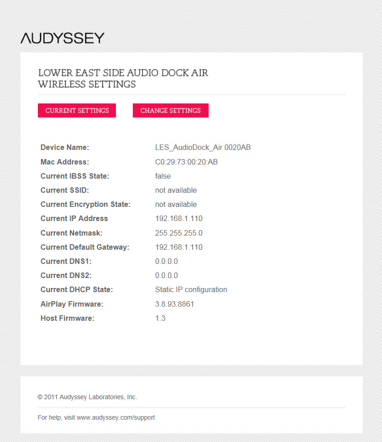Click the Device Name label
This screenshot has width=382, height=442.
pyautogui.click(x=65, y=148)
